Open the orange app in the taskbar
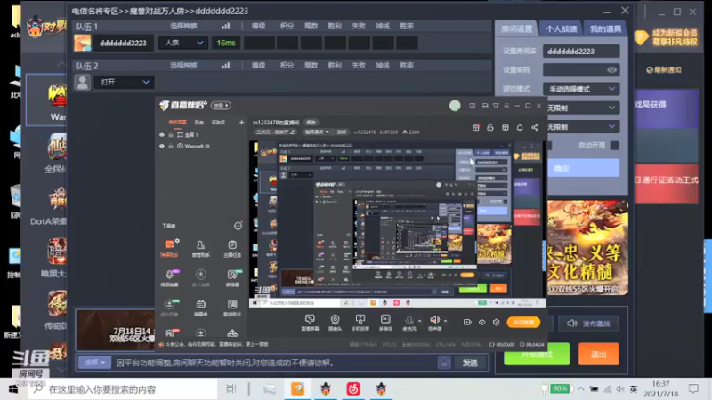Screen dimensions: 712x400 (x=298, y=388)
